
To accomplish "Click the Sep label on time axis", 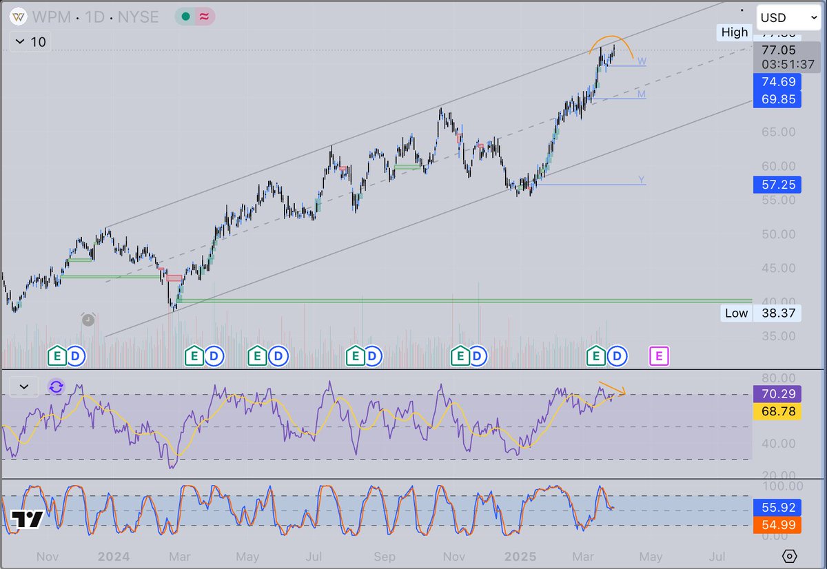I will click(x=385, y=557).
